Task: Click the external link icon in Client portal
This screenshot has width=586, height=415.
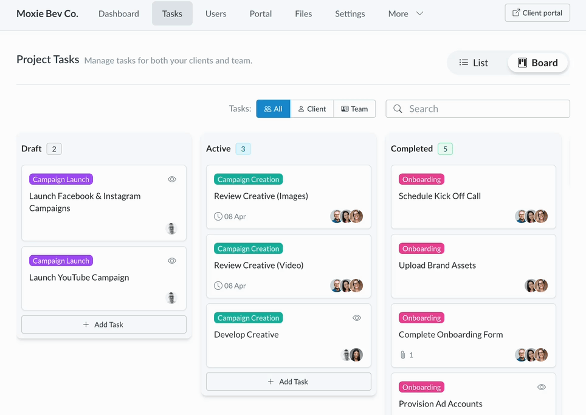Action: point(516,13)
